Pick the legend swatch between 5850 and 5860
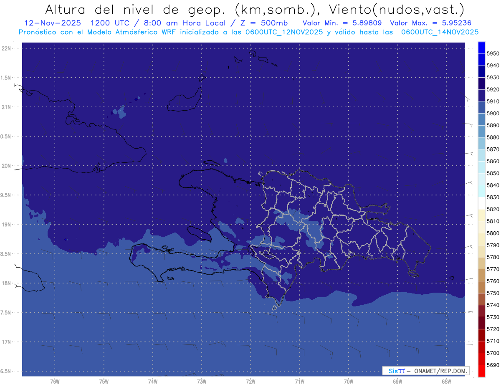The height and width of the screenshot is (387, 501). [x=481, y=167]
